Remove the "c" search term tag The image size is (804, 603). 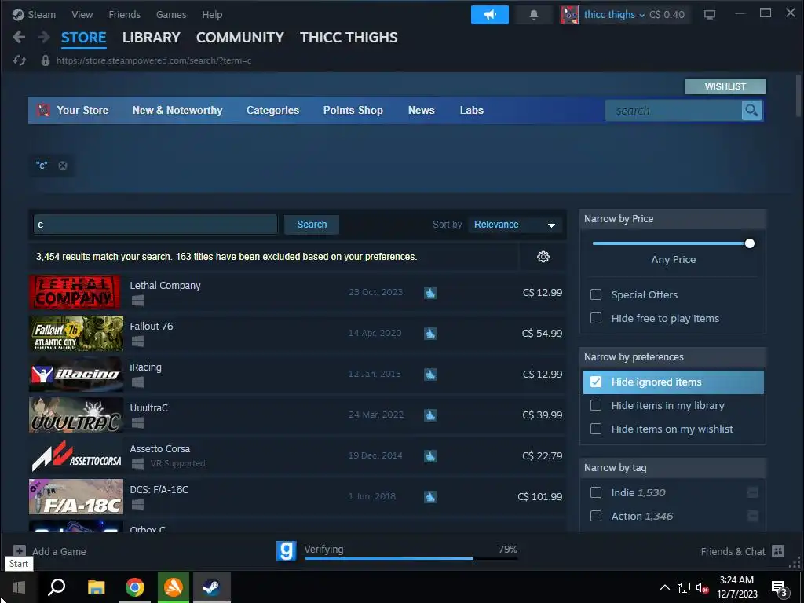click(63, 166)
